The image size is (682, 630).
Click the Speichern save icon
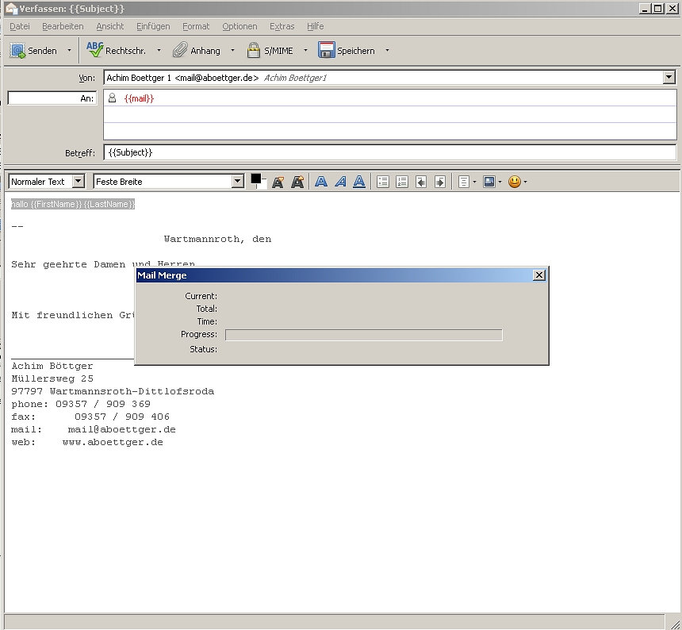click(326, 51)
